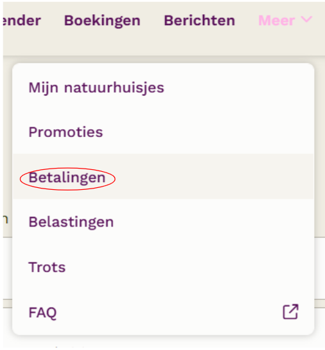Open the Trots menu item
The image size is (325, 350).
point(163,267)
